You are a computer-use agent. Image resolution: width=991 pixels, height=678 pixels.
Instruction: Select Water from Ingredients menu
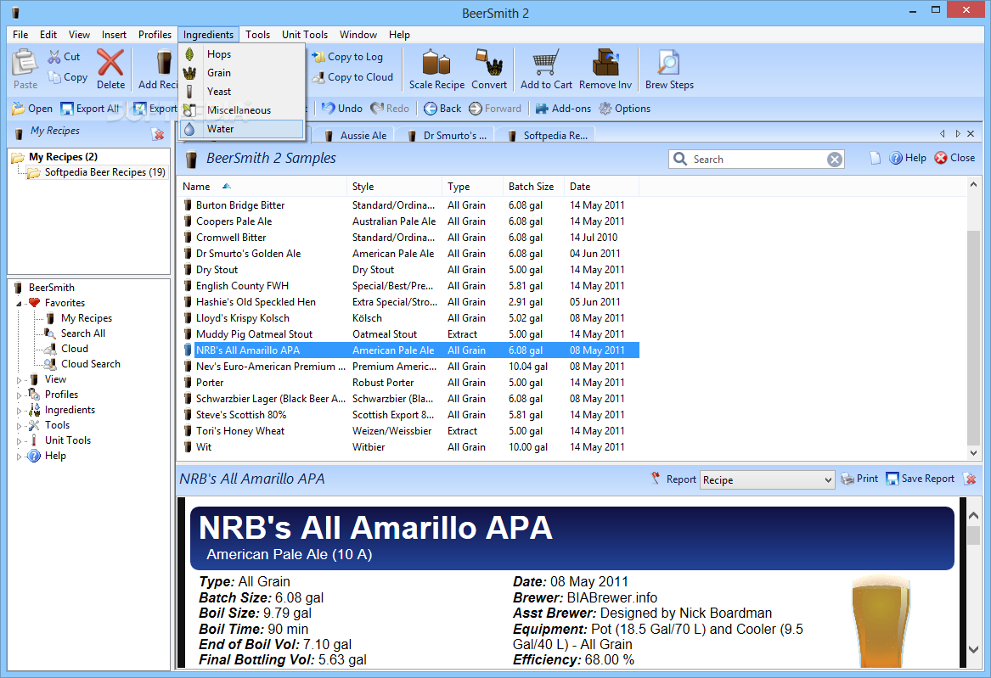241,129
